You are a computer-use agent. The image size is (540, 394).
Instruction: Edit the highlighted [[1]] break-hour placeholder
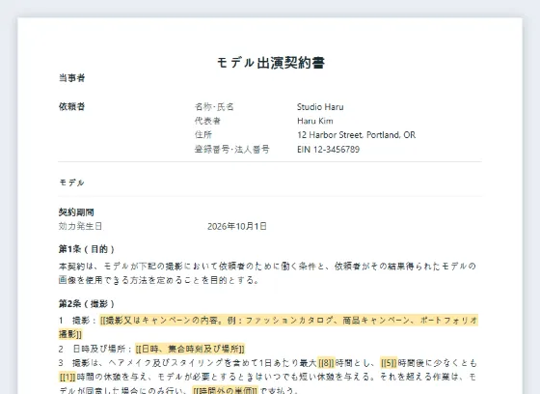67,377
